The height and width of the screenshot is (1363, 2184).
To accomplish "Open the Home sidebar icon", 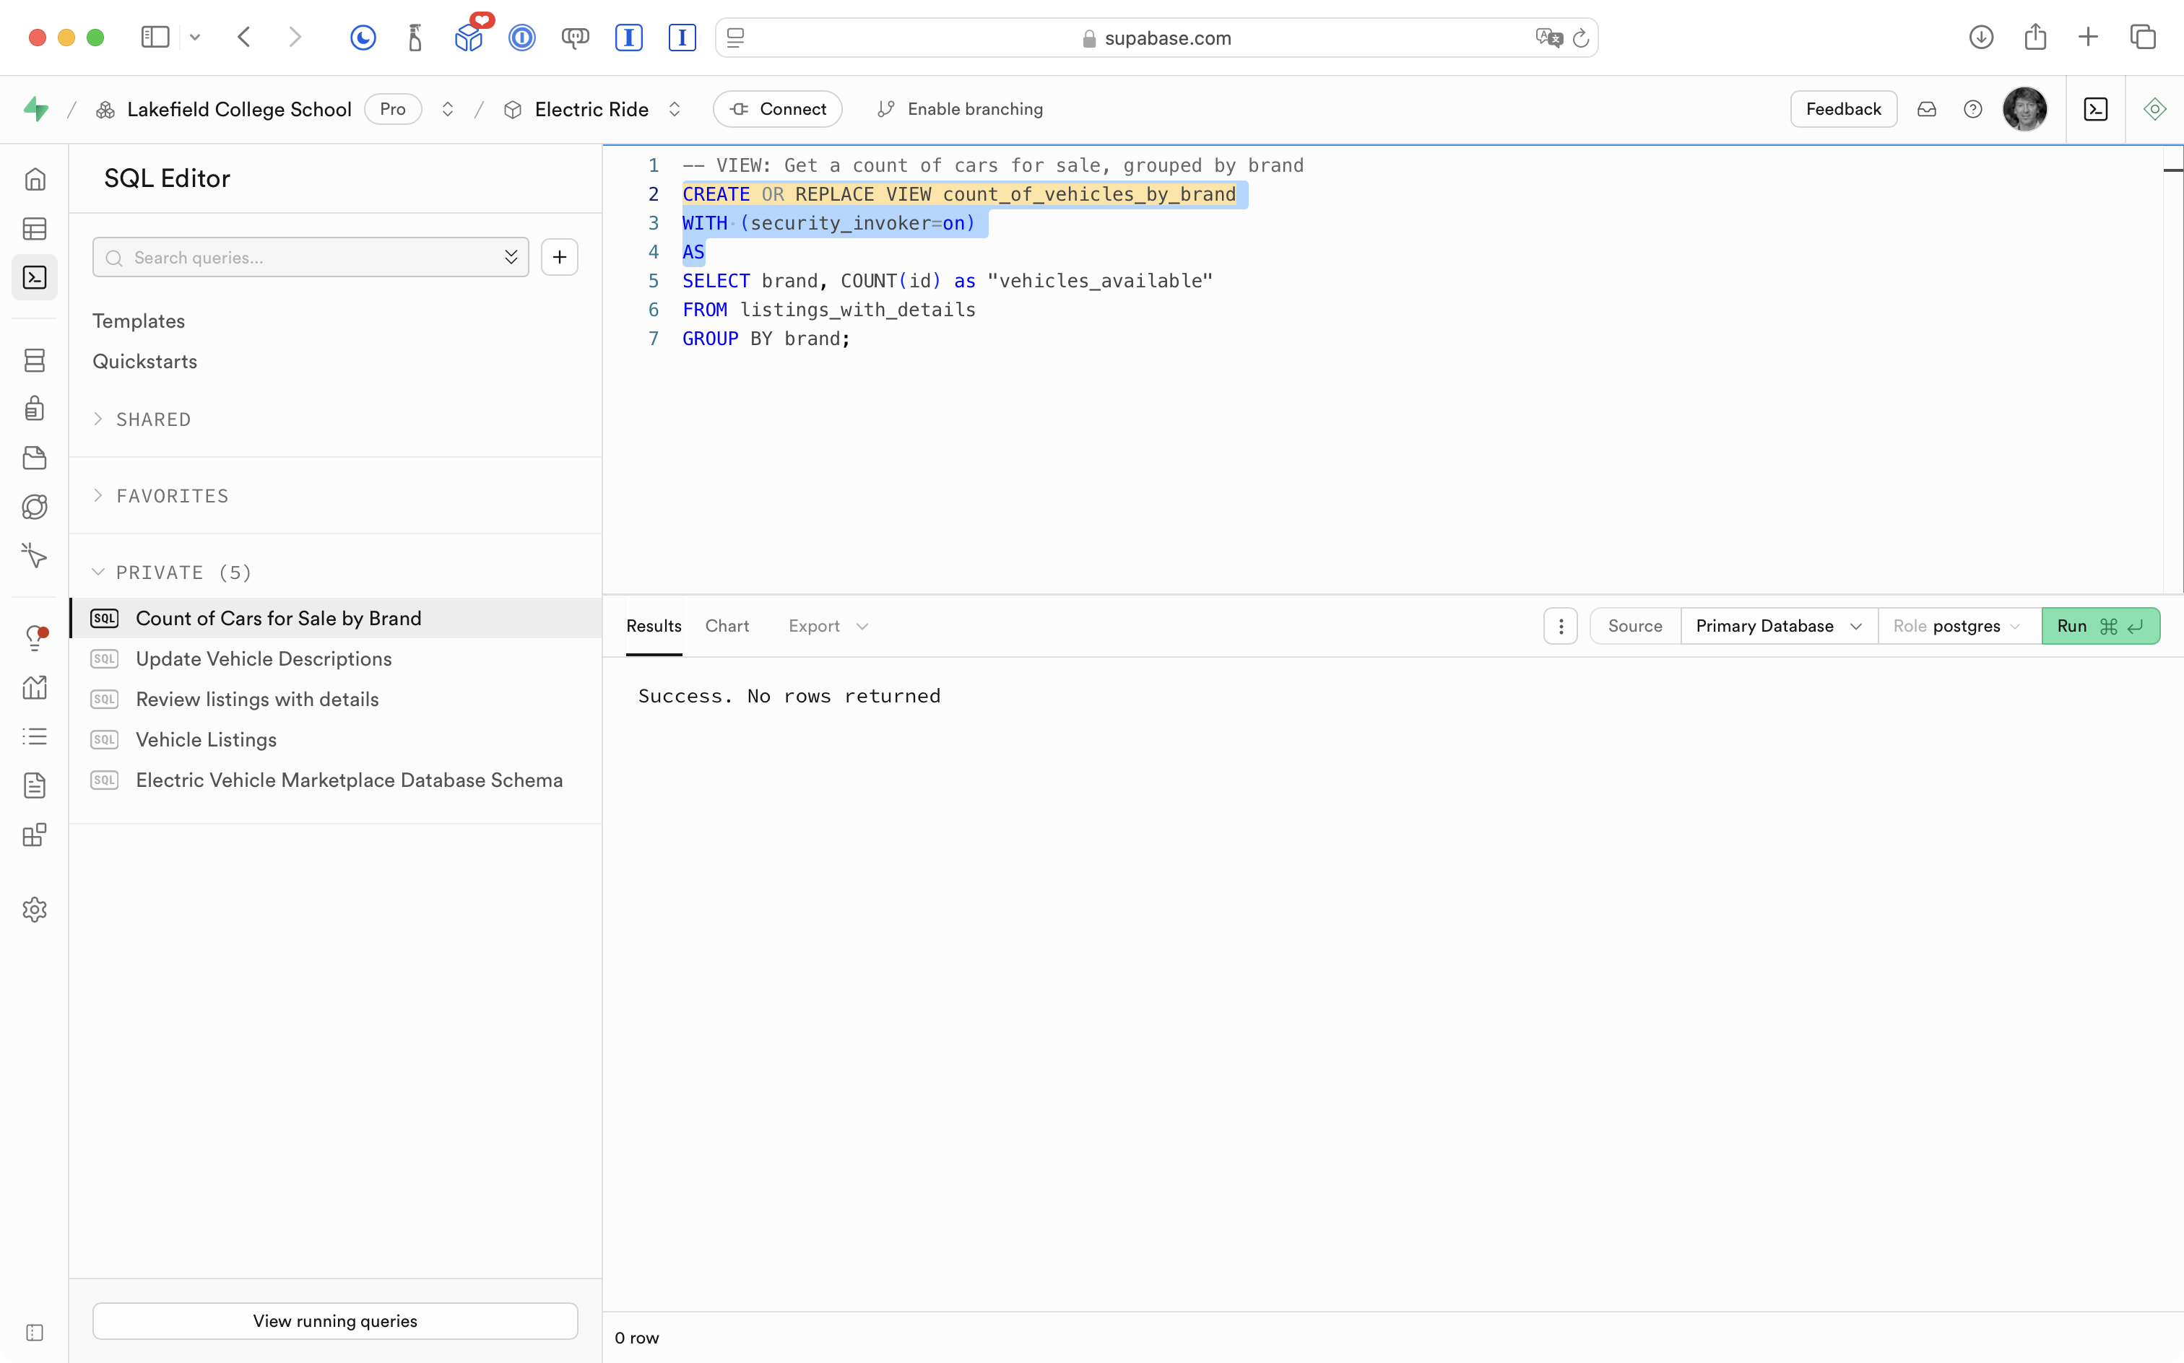I will pos(34,179).
